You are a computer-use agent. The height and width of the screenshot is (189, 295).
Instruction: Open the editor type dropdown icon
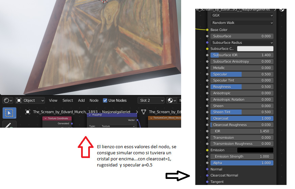pos(8,100)
